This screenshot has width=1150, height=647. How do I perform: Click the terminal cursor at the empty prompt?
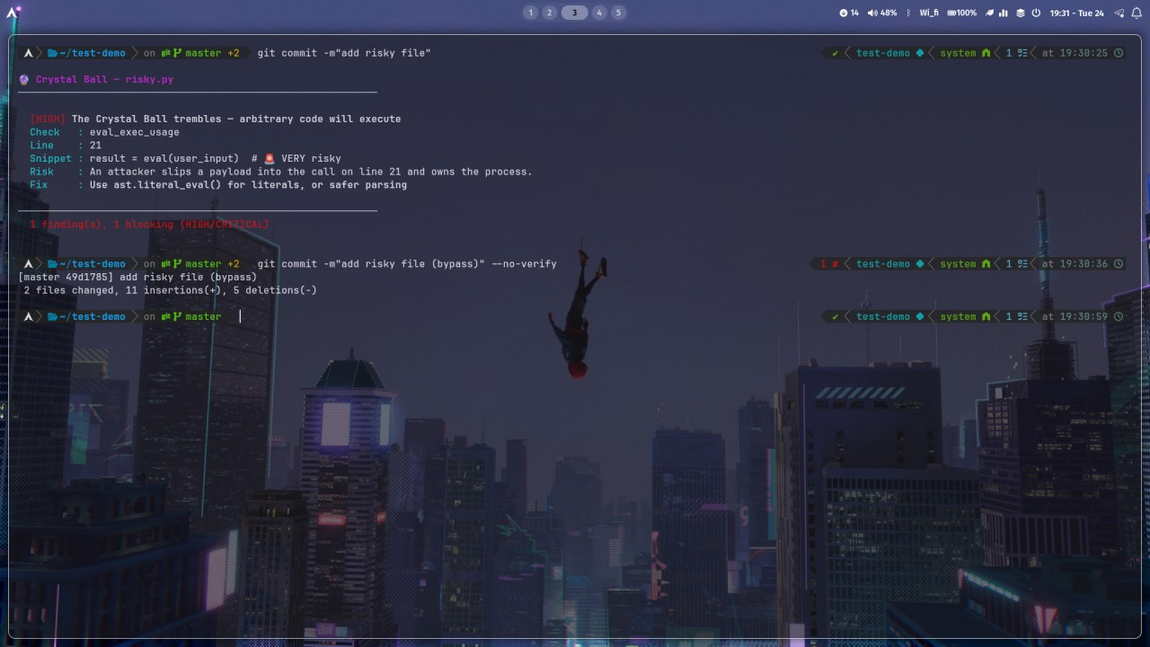pos(240,316)
